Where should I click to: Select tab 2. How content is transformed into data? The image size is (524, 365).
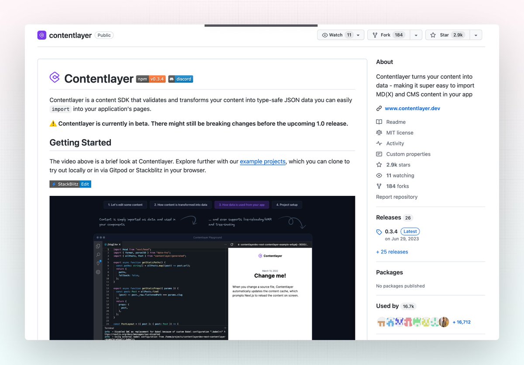(181, 205)
